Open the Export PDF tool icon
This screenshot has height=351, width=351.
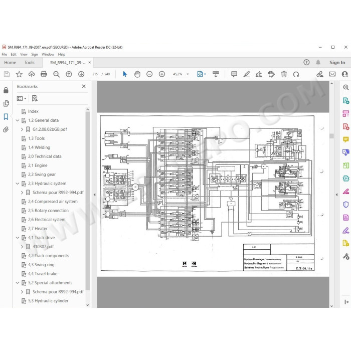click(x=345, y=100)
